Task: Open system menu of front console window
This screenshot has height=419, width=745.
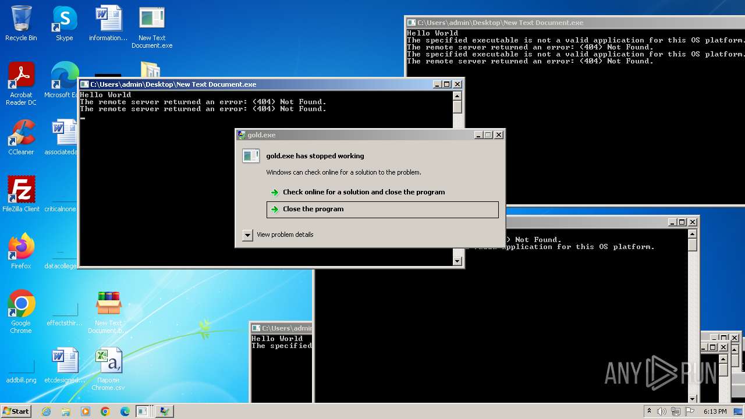Action: pyautogui.click(x=84, y=84)
